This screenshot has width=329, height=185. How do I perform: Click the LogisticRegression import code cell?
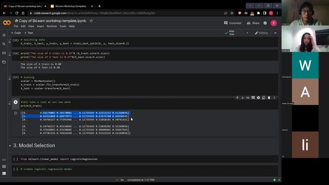click(145, 159)
